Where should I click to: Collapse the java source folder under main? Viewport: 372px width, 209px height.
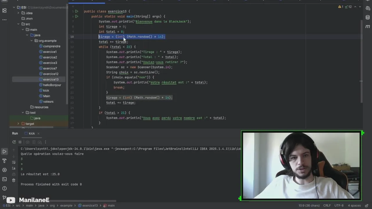pos(27,35)
